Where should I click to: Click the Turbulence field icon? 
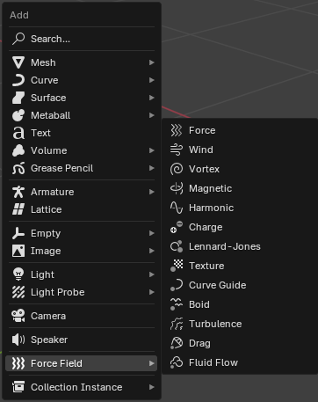(177, 324)
